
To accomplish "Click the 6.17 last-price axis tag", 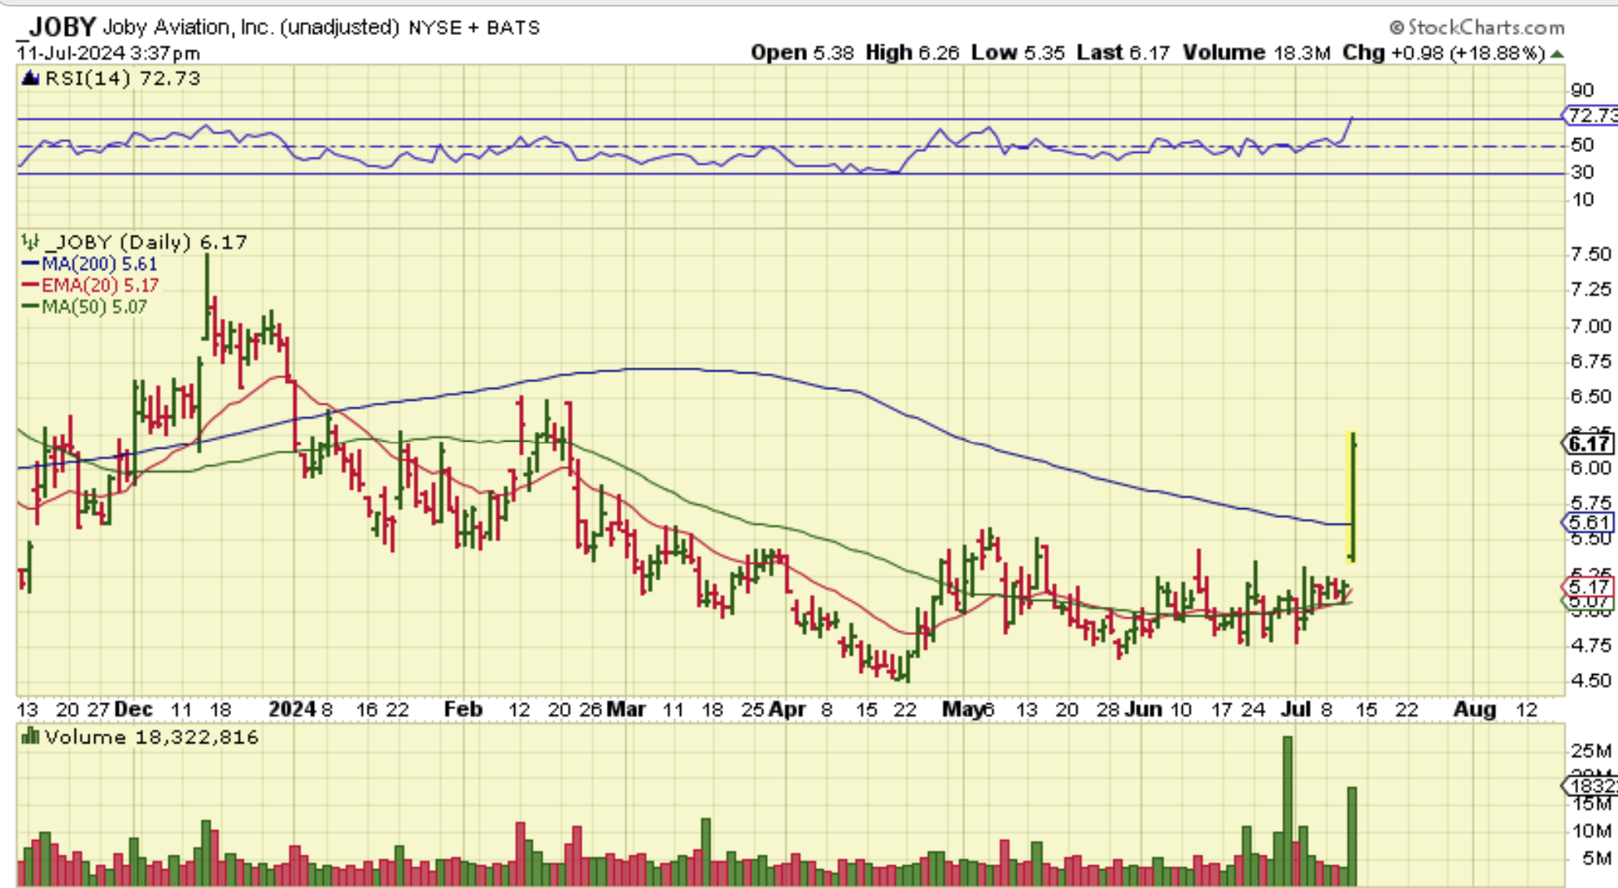I will [1588, 444].
